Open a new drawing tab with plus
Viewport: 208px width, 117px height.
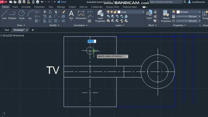32,30
